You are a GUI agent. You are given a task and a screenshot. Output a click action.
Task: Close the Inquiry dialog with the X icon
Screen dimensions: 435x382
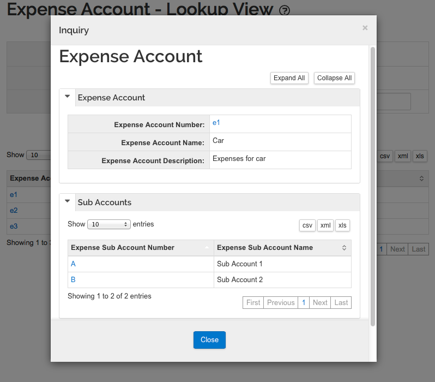coord(365,28)
